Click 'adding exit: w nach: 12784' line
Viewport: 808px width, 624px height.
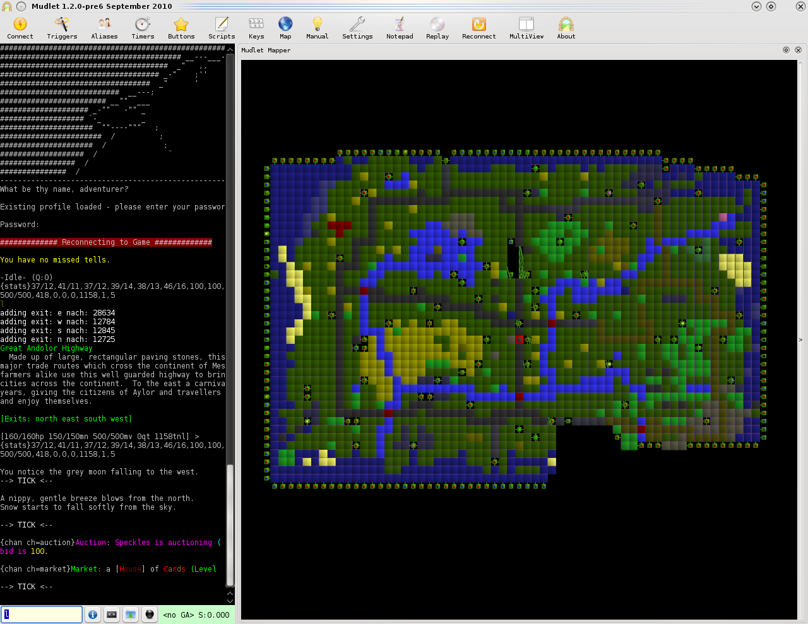57,322
